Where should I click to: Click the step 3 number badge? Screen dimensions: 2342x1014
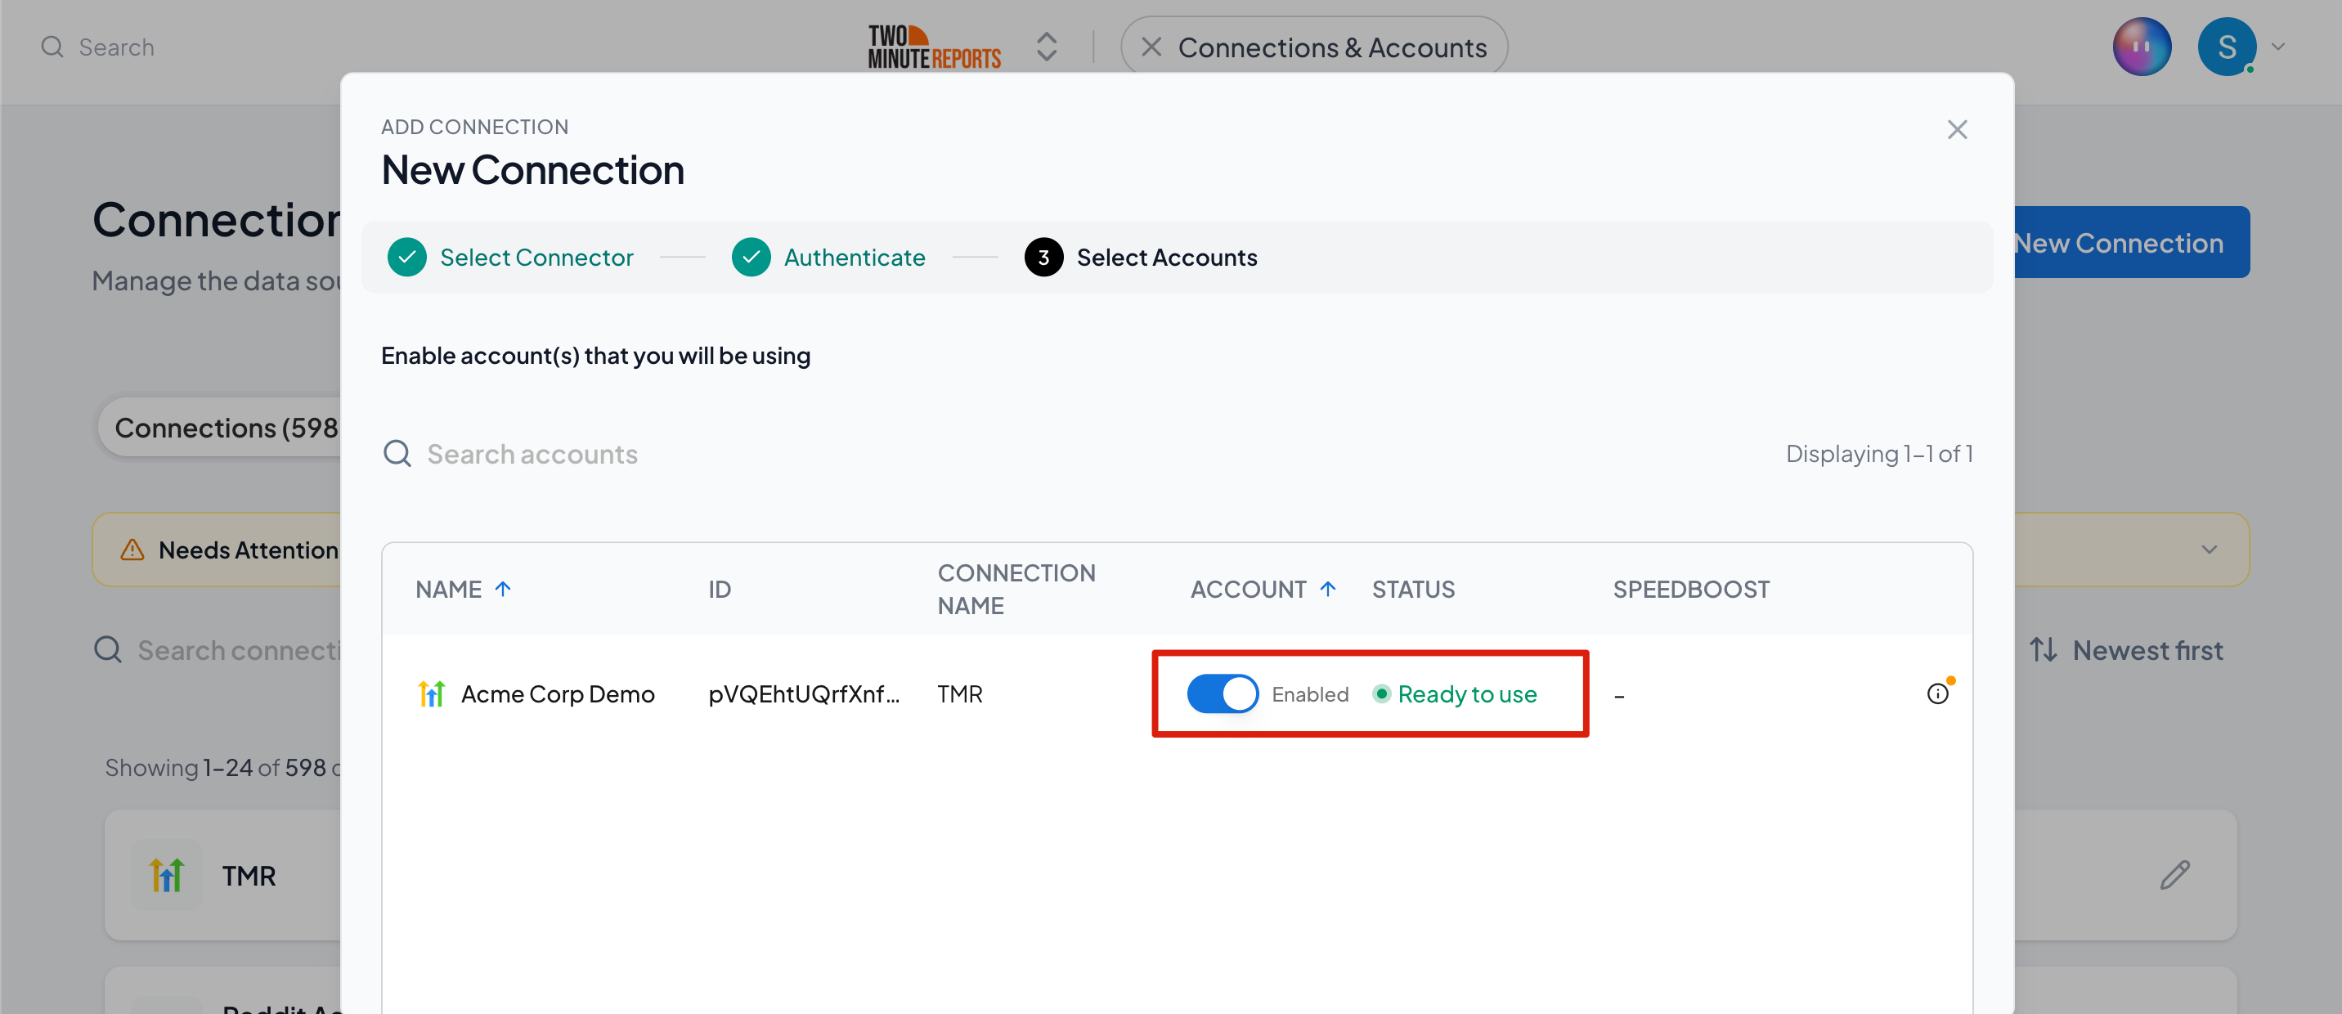(x=1043, y=258)
